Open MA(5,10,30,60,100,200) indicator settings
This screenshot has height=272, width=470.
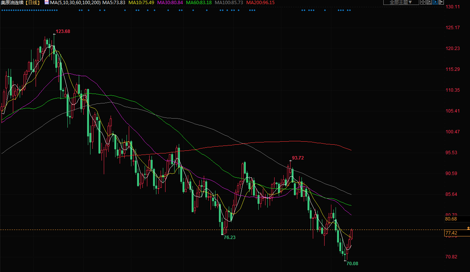pyautogui.click(x=75, y=3)
